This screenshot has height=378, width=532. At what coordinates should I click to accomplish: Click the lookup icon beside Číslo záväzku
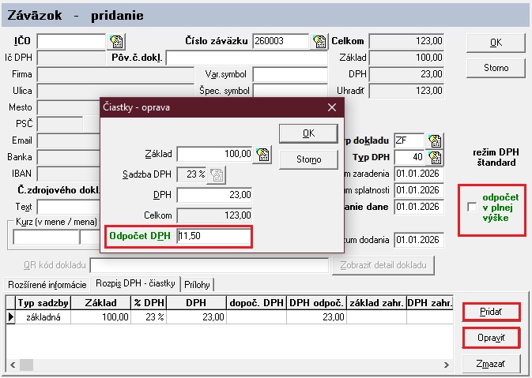(319, 41)
